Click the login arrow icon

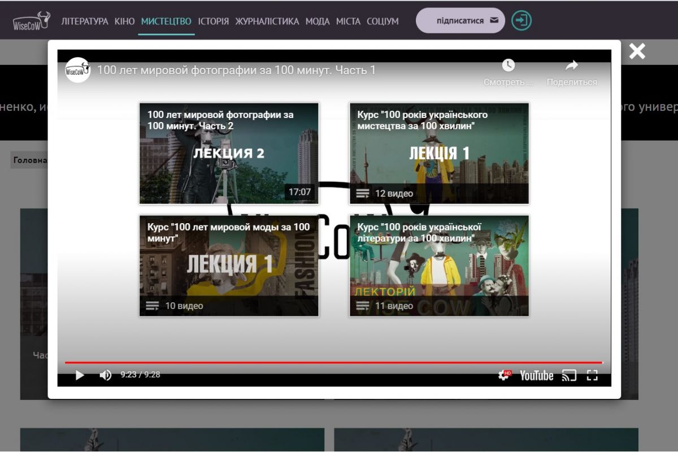521,21
